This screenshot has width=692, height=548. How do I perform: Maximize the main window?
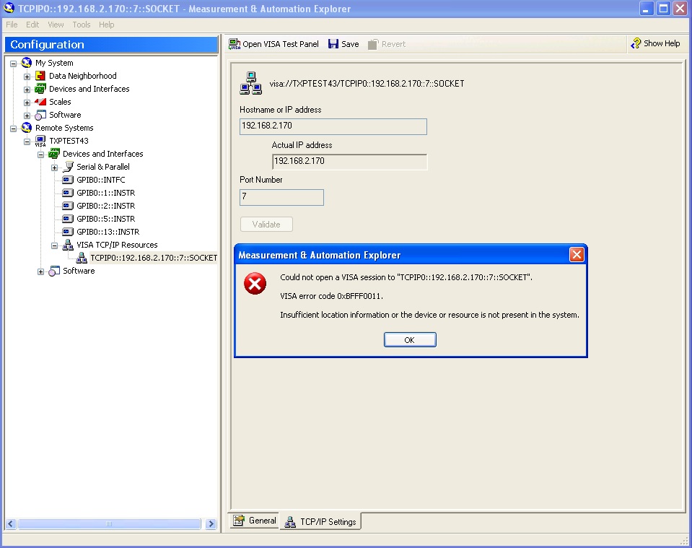pos(663,9)
